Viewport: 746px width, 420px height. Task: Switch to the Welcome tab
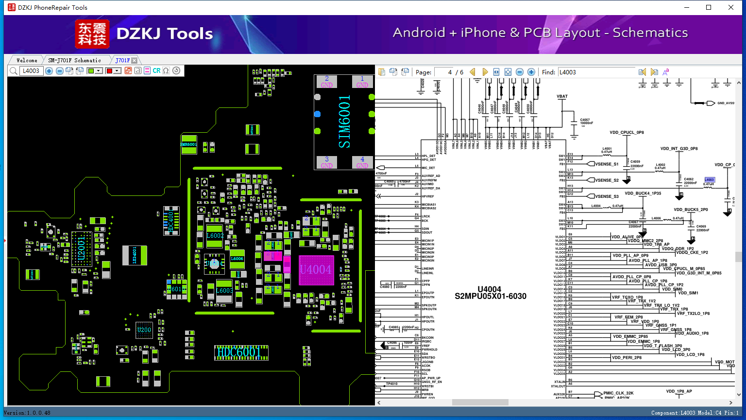tap(27, 60)
